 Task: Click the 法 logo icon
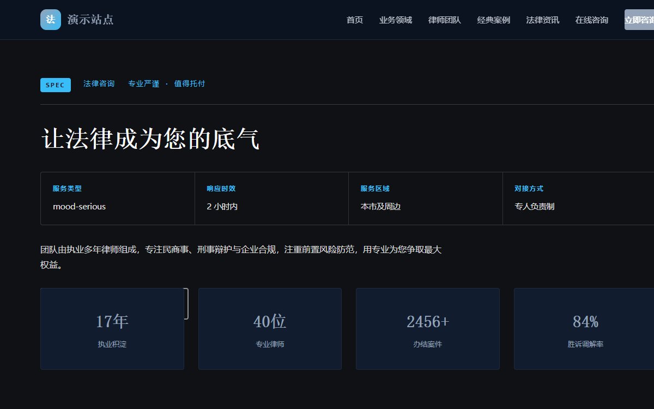[x=51, y=20]
